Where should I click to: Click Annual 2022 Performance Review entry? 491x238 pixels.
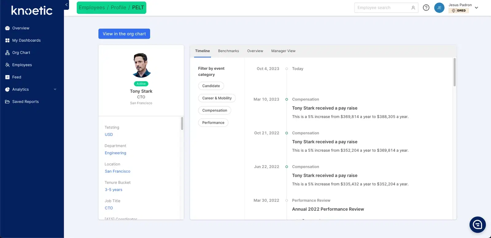[x=328, y=209]
